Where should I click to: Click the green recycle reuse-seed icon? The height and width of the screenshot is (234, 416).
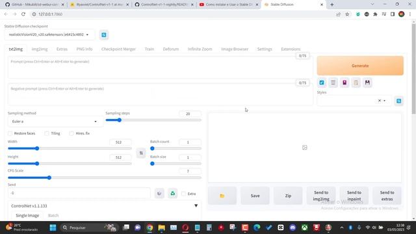coord(173,194)
